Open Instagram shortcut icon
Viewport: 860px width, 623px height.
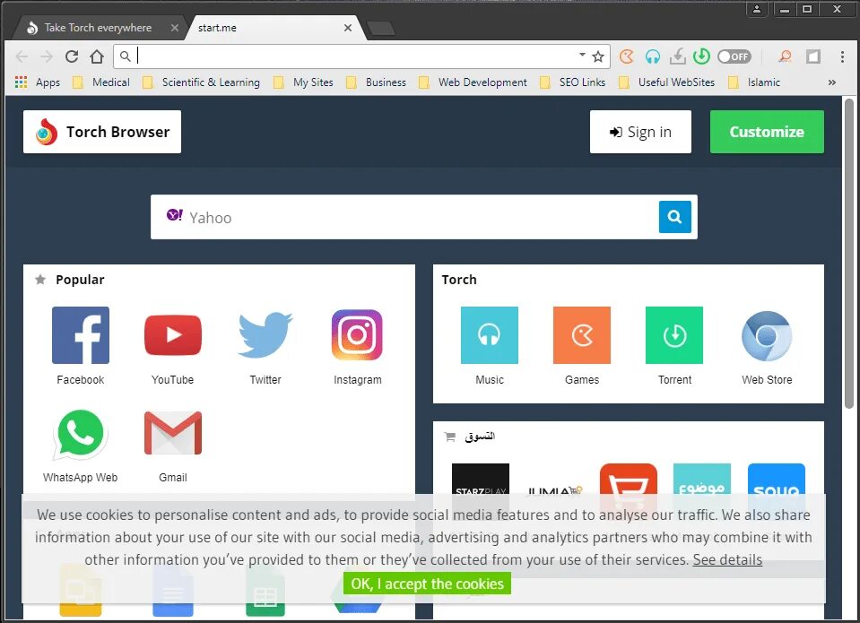pyautogui.click(x=357, y=335)
